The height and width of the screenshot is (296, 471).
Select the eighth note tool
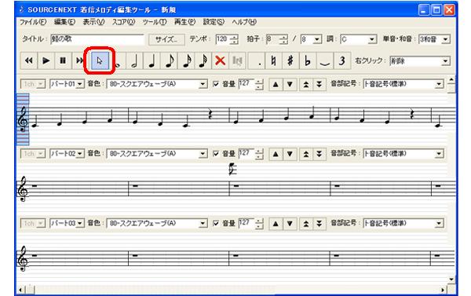coord(169,61)
